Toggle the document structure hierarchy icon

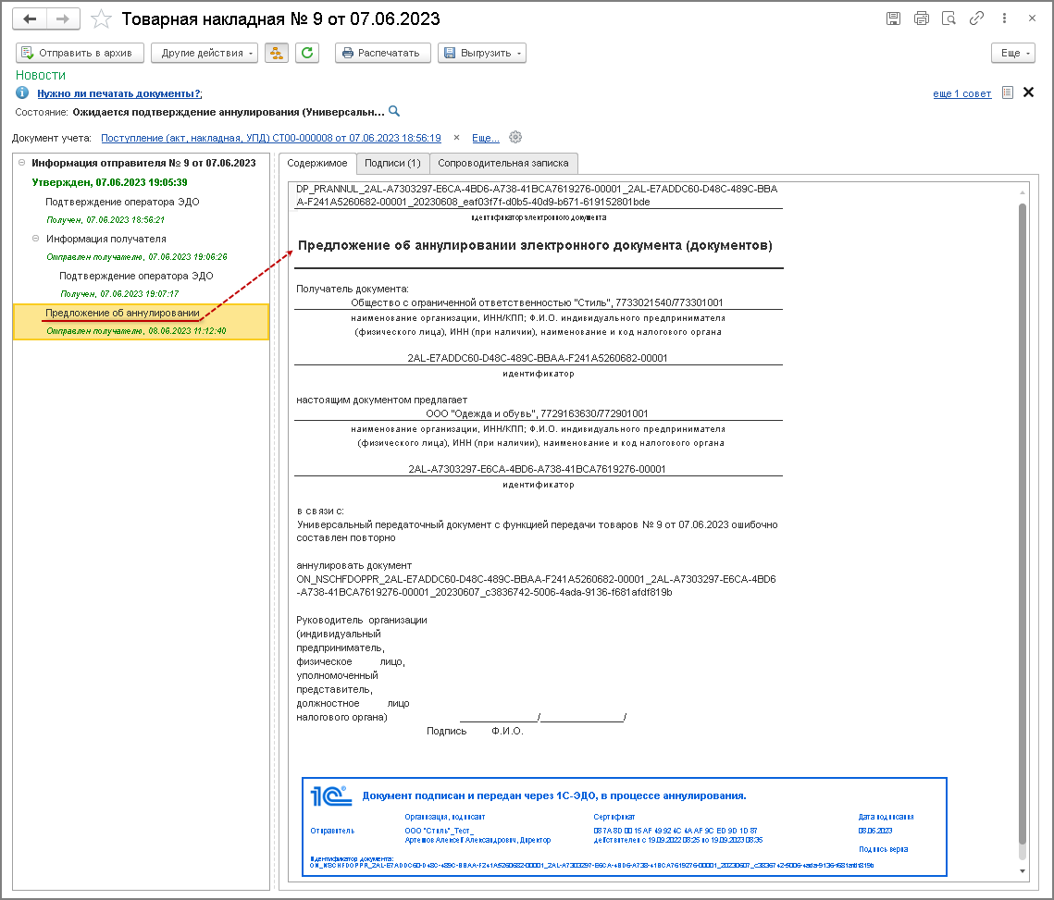click(x=277, y=53)
